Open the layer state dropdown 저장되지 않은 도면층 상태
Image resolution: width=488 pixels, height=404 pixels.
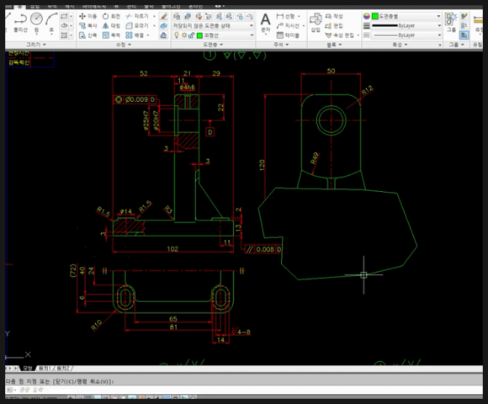(x=213, y=25)
